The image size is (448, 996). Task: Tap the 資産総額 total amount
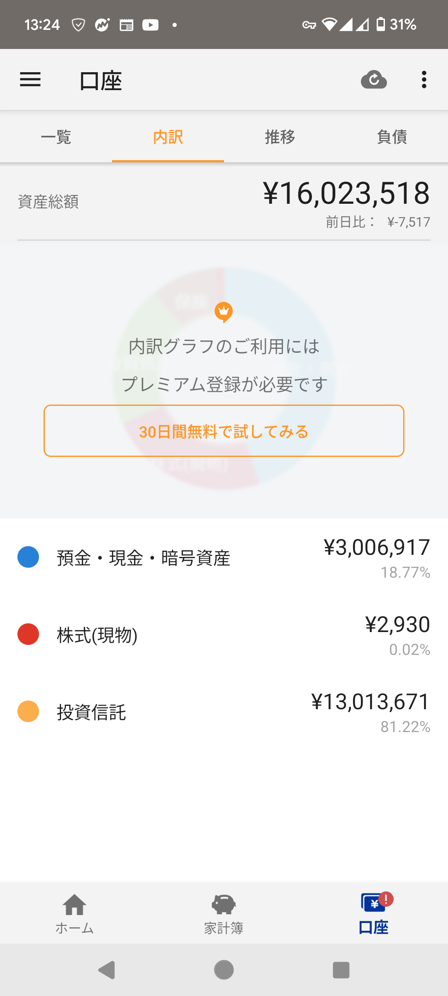346,194
